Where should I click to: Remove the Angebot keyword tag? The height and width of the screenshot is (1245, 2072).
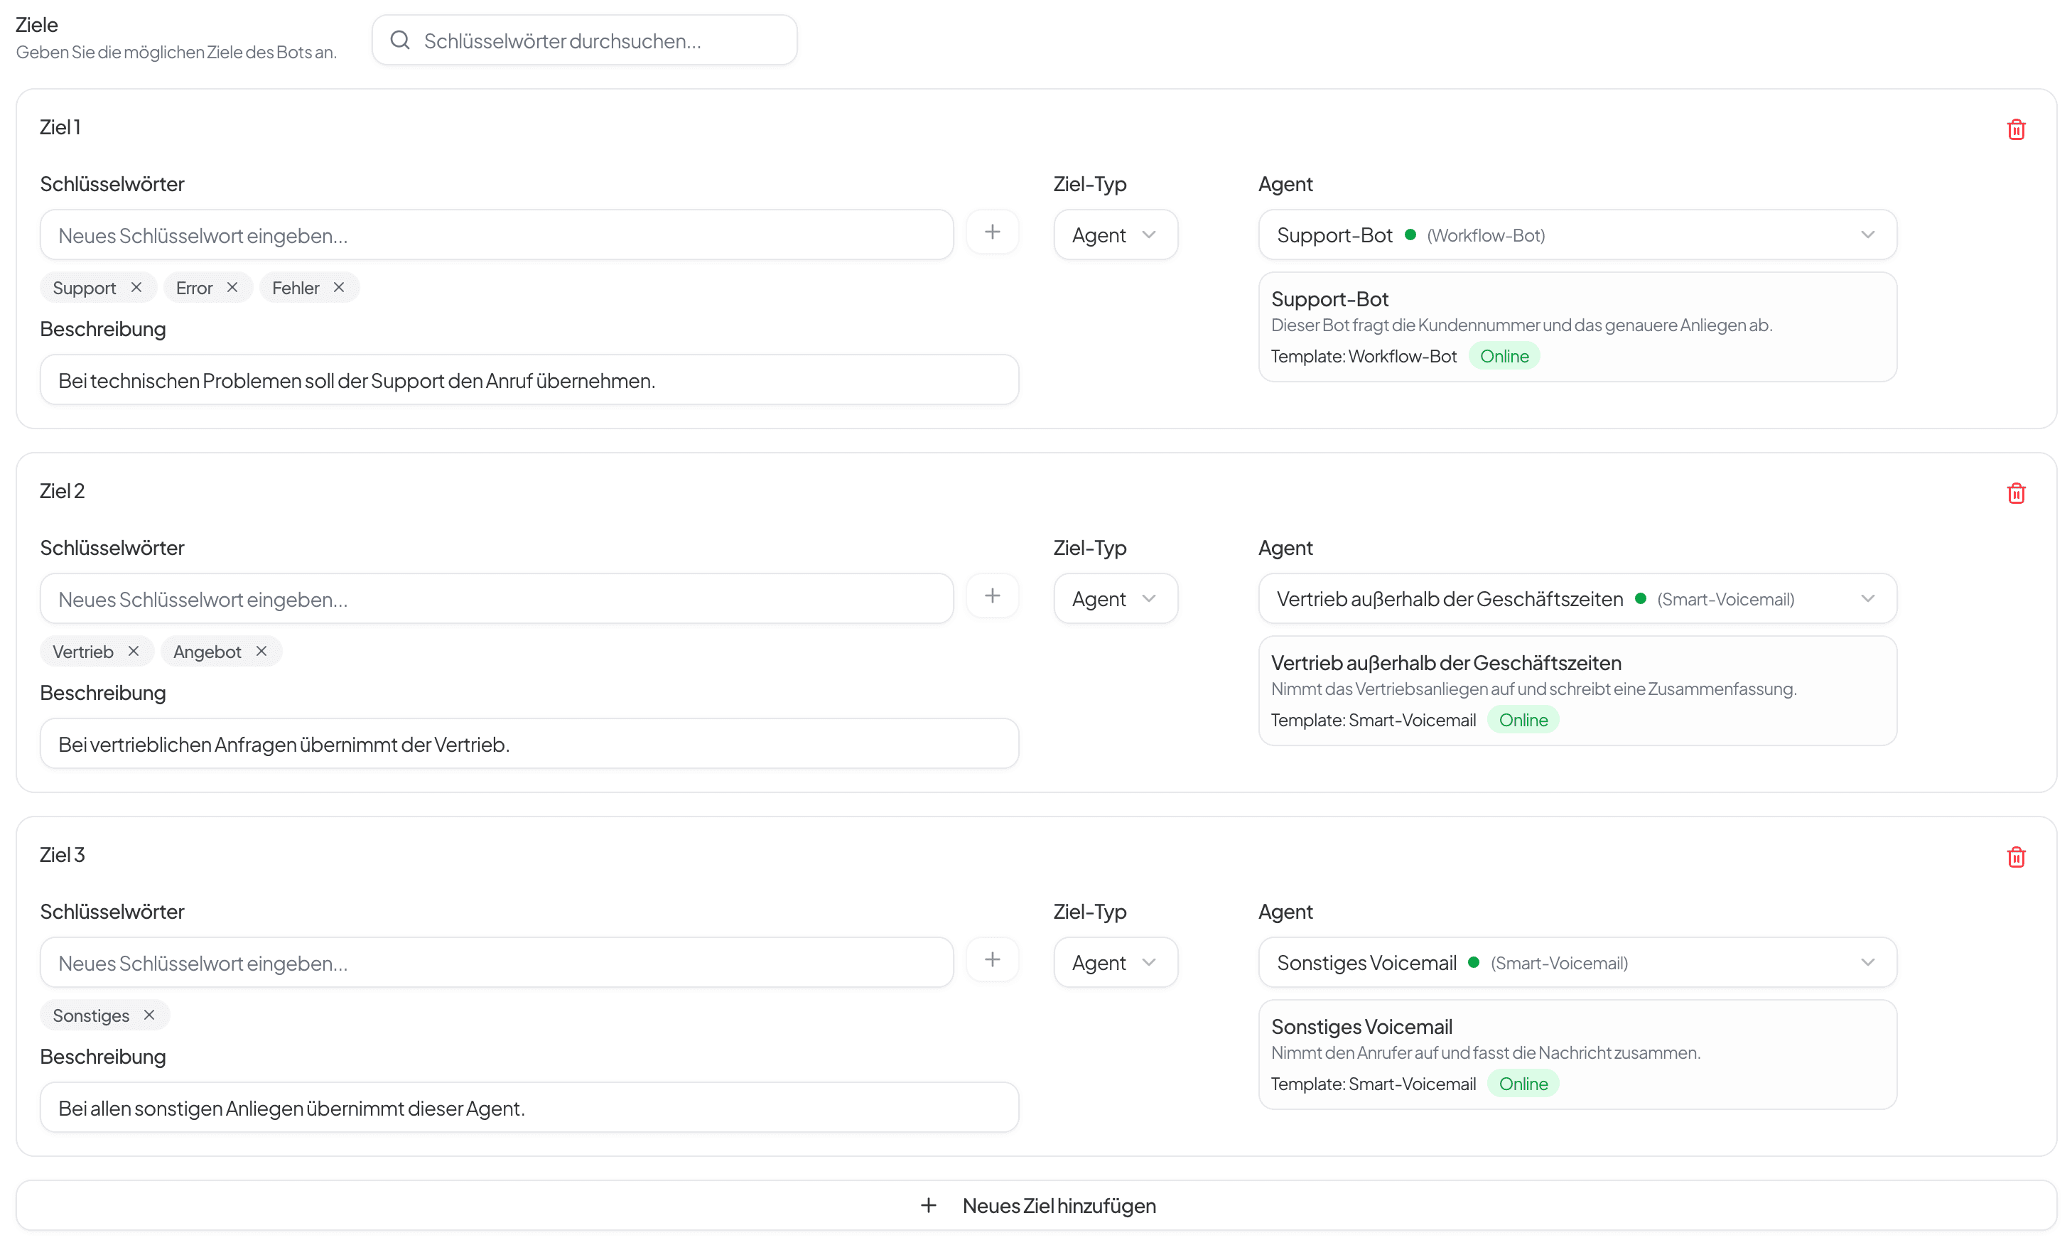[261, 651]
